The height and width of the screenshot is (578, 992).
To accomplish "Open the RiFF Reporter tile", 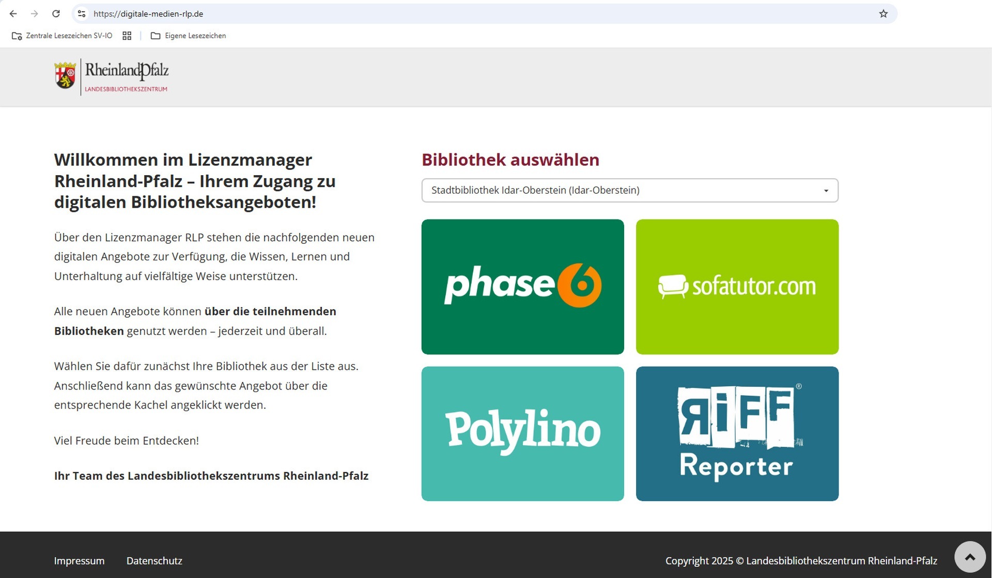I will click(737, 434).
